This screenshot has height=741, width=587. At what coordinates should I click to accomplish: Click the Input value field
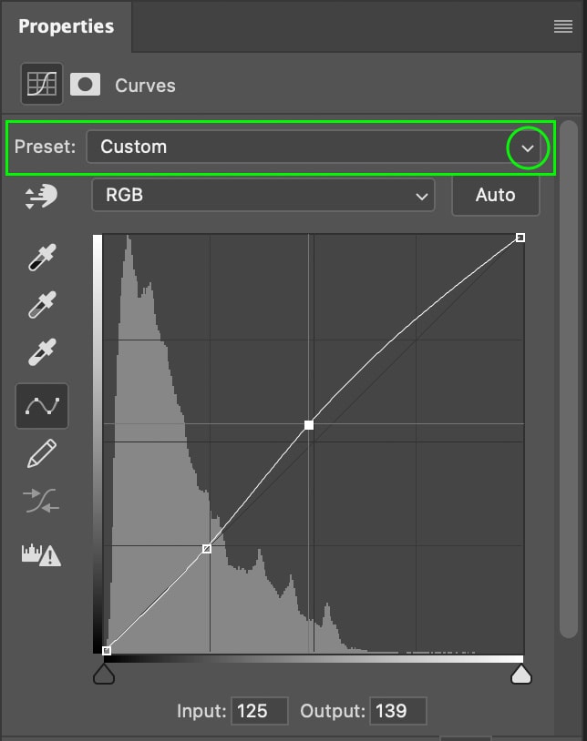pyautogui.click(x=260, y=710)
